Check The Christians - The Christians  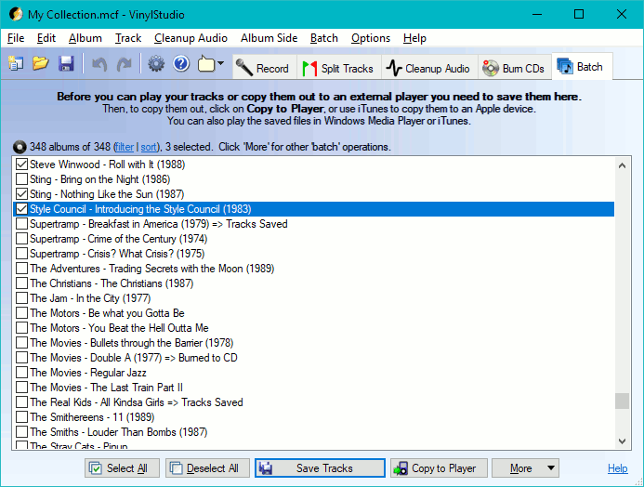tap(21, 283)
